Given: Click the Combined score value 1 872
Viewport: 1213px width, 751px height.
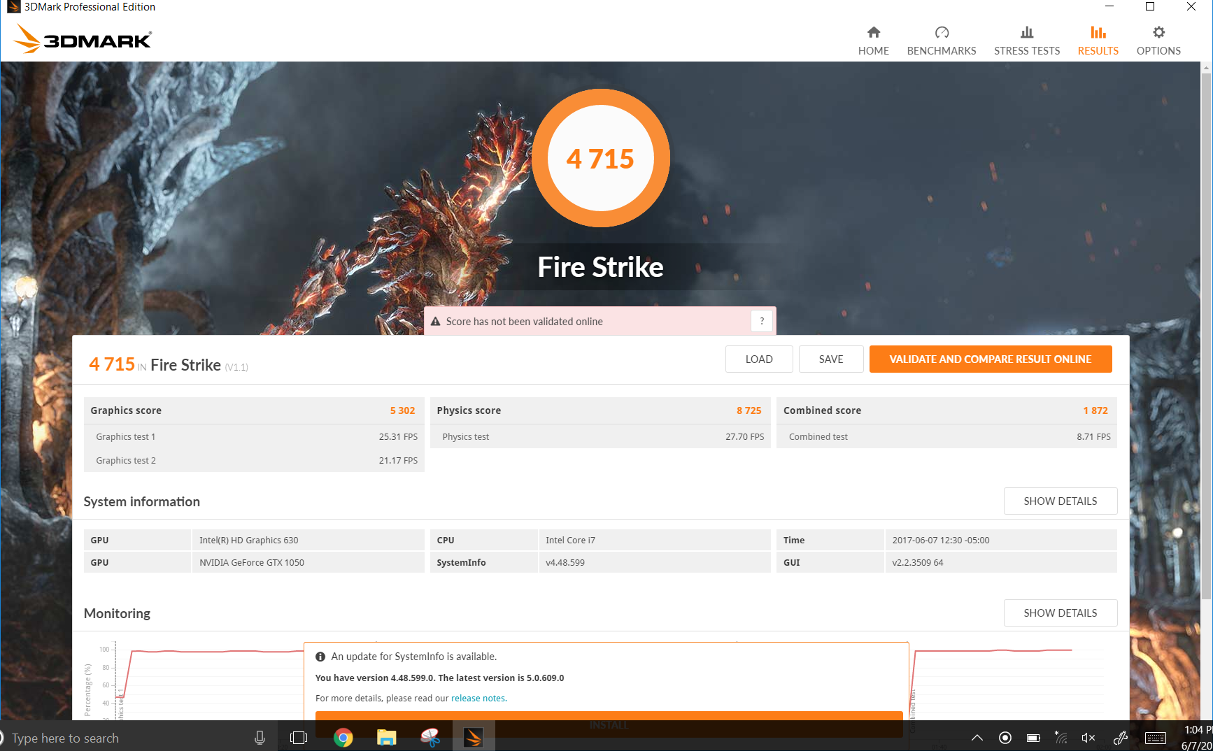Looking at the screenshot, I should (x=1095, y=410).
